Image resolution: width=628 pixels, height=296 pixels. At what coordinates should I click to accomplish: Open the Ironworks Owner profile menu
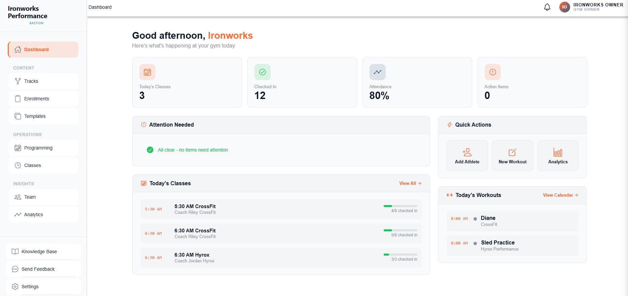(591, 7)
